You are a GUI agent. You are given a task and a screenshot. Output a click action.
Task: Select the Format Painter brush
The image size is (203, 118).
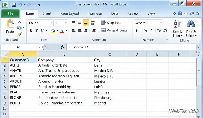(20, 34)
